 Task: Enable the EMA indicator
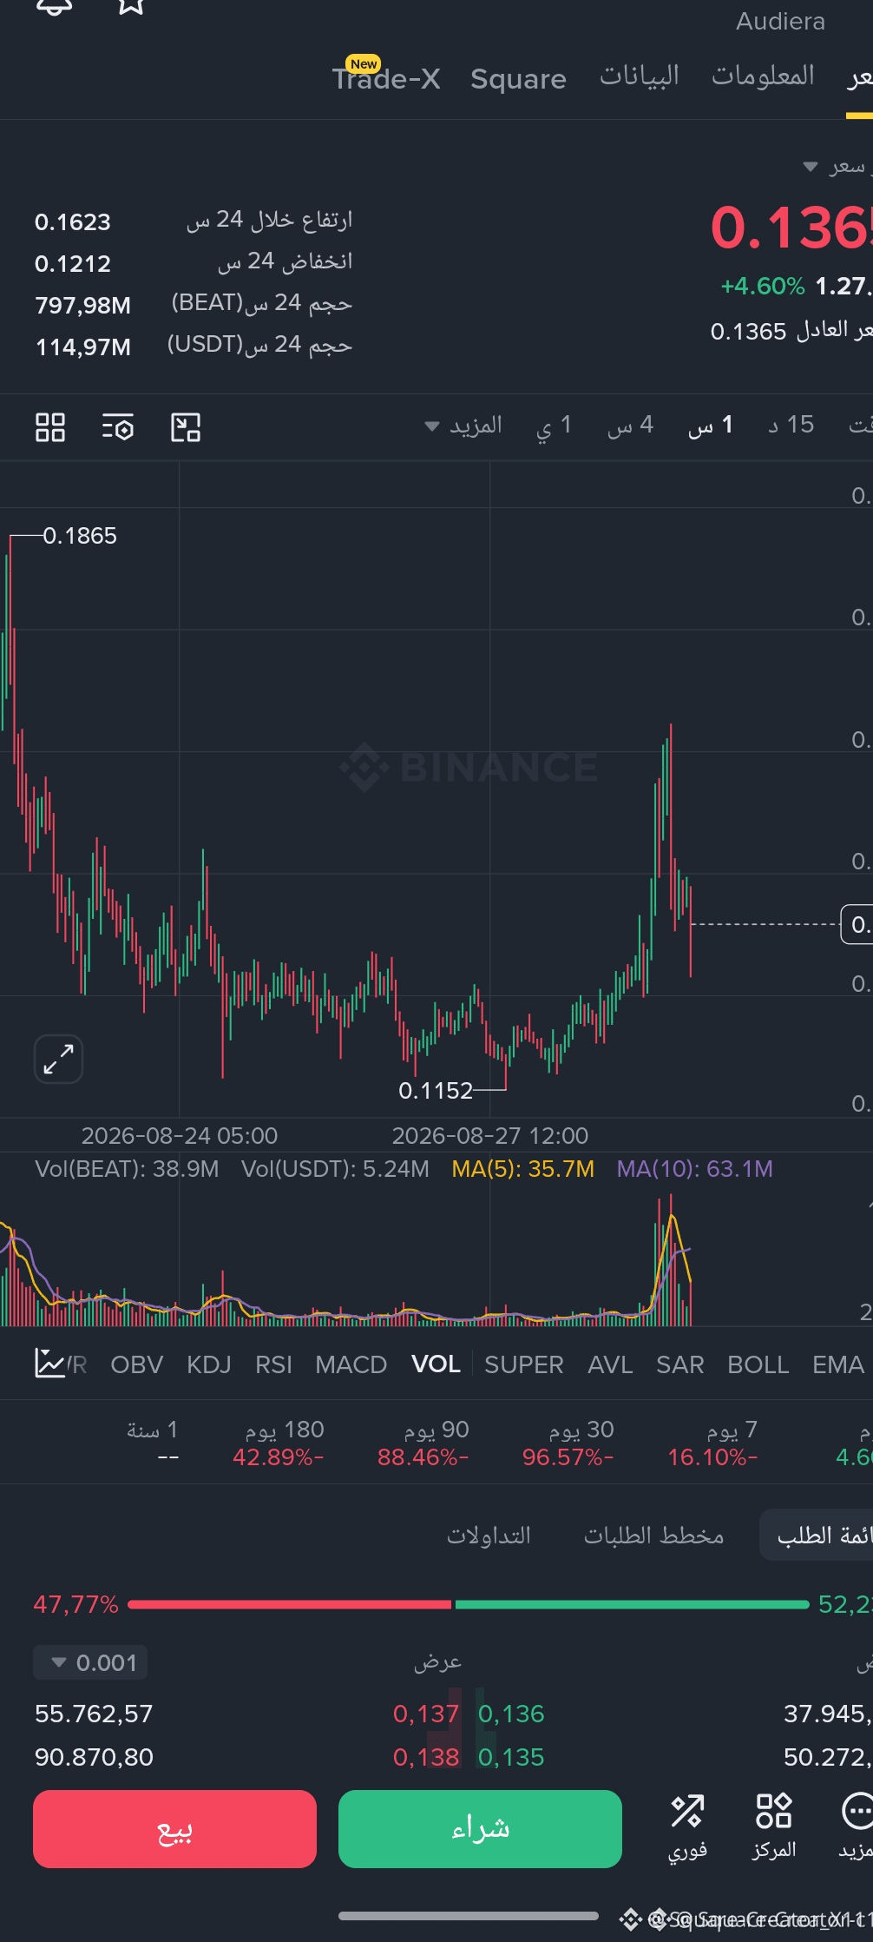[838, 1364]
